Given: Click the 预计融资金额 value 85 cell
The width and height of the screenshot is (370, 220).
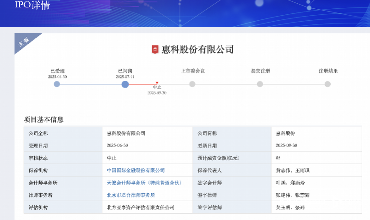Looking at the screenshot, I should (x=278, y=158).
